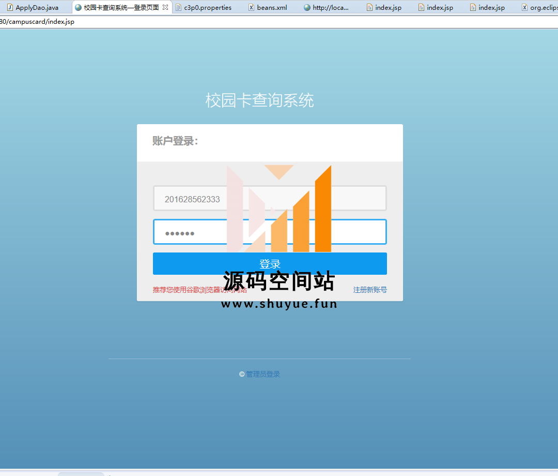Switch to the ApplyDao.java tab
This screenshot has width=558, height=476.
point(37,8)
